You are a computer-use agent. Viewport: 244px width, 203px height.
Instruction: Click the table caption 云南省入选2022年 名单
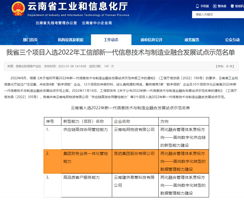point(130,108)
